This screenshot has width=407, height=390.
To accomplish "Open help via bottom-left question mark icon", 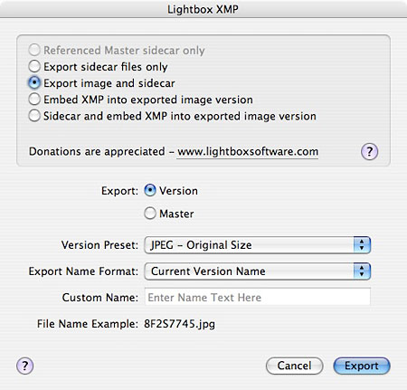I will [24, 366].
